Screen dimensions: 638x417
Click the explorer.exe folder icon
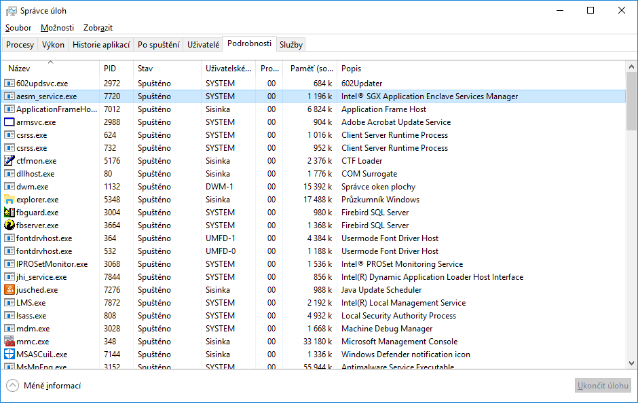tap(10, 200)
